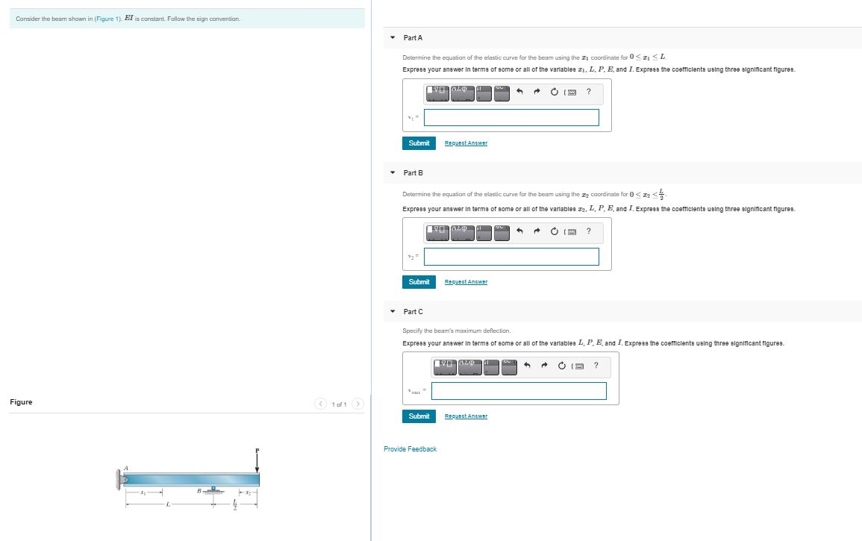
Task: Request Answer for Part B
Action: pos(466,282)
